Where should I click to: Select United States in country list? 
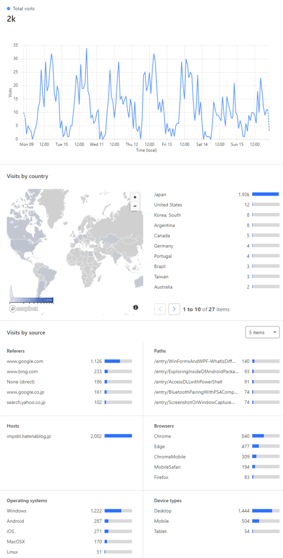click(168, 205)
